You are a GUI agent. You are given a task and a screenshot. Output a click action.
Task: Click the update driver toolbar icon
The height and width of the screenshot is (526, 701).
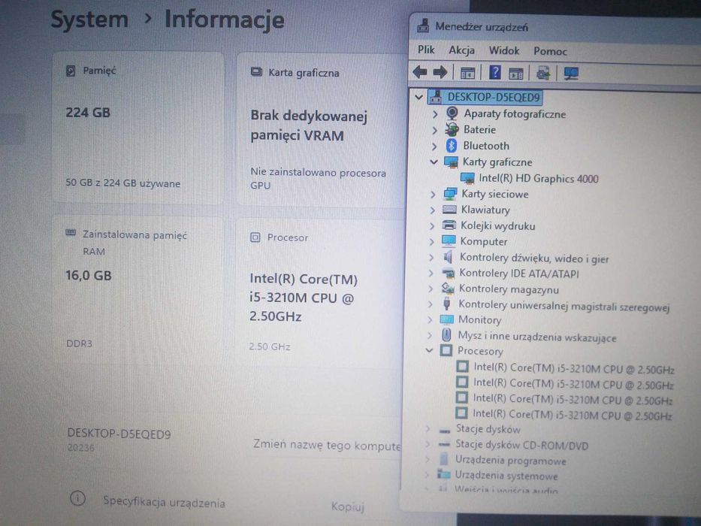click(x=543, y=73)
